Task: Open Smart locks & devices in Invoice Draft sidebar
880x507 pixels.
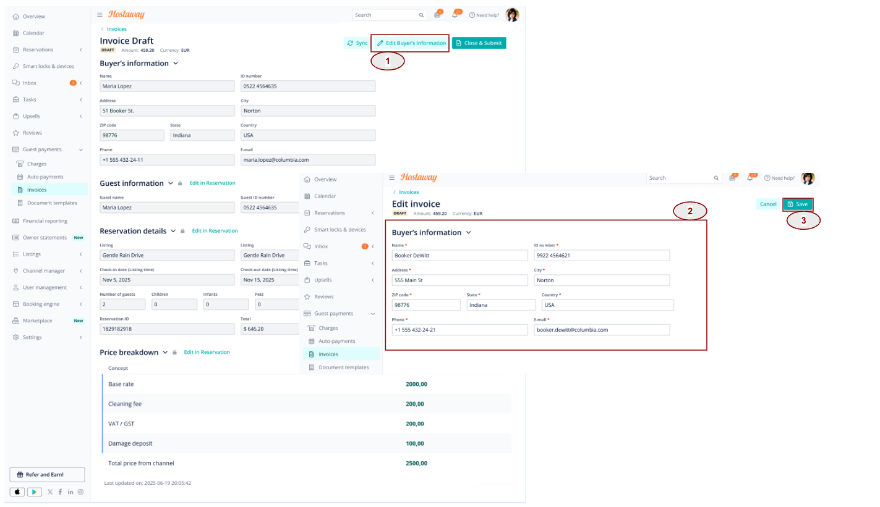Action: tap(48, 66)
